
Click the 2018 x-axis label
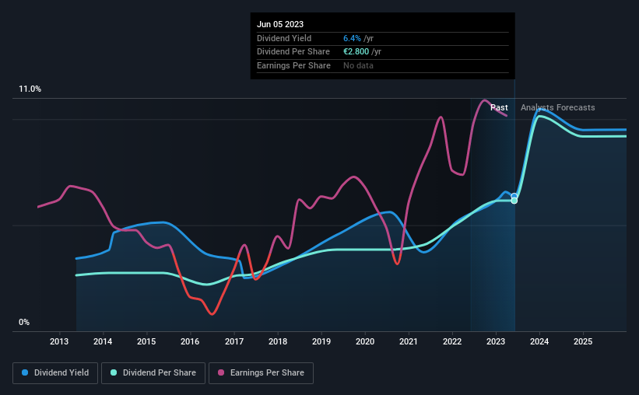(278, 341)
